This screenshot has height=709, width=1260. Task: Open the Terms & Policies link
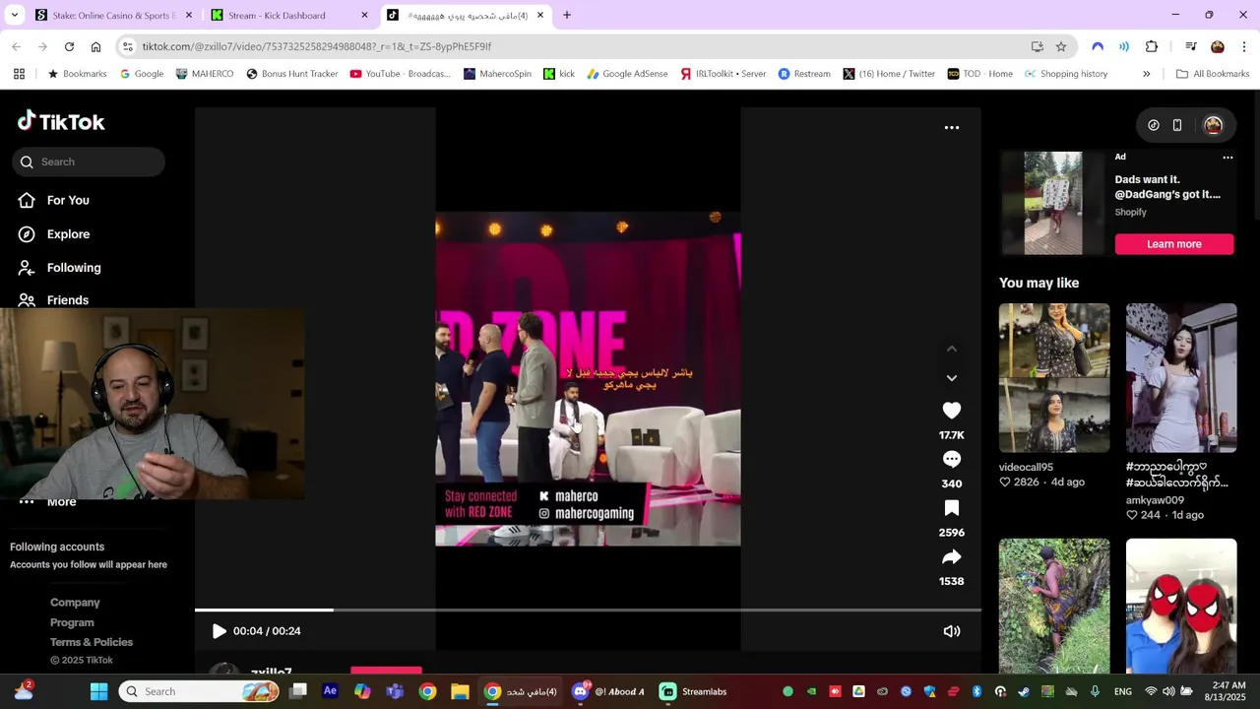(92, 642)
